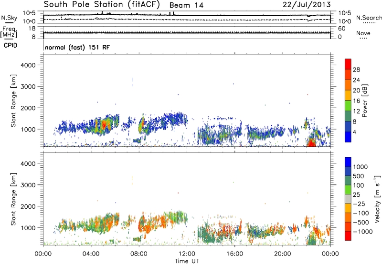The height and width of the screenshot is (264, 382).
Task: Click the '04:00' time tick label
Action: [x=91, y=254]
